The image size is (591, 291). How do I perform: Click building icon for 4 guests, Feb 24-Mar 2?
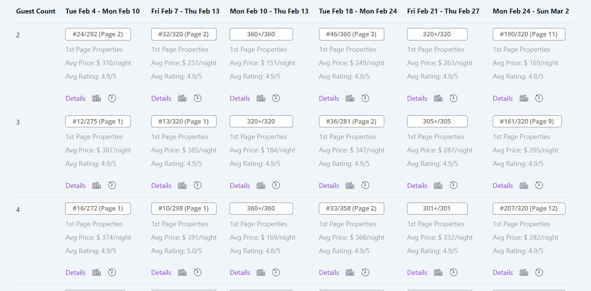click(x=524, y=272)
